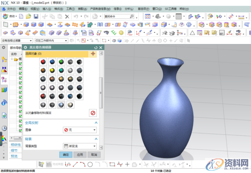Click the save file icon in the toolbar
The image size is (251, 173).
(36, 17)
